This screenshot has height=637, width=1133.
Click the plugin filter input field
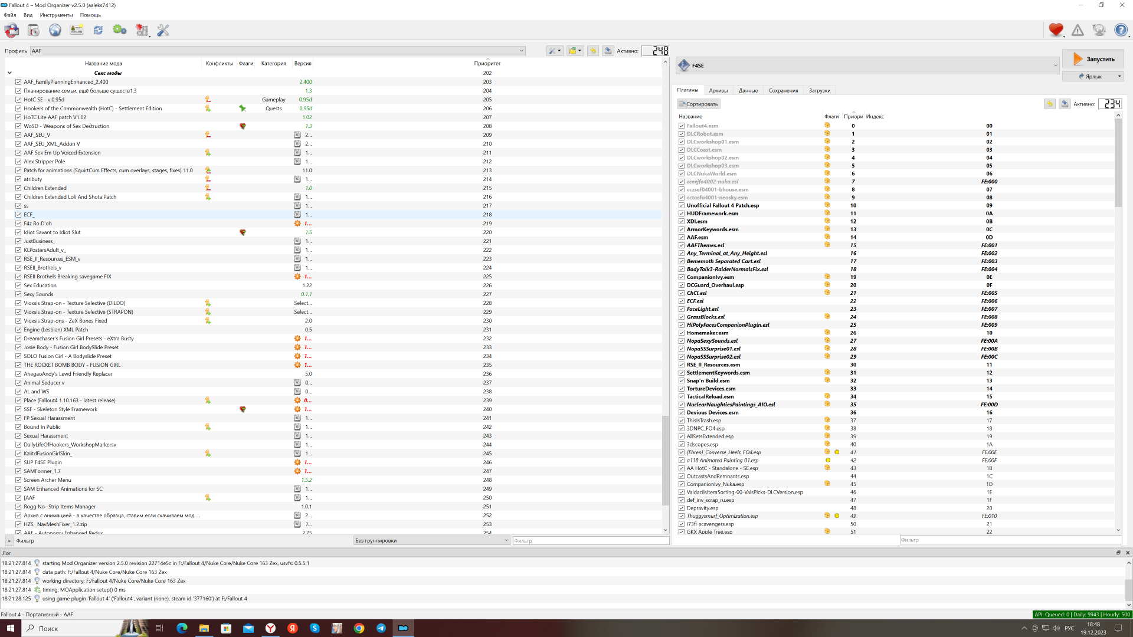[1009, 540]
